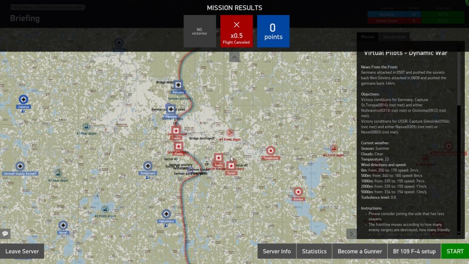Click the Soviet #1 Front depot icon
The image size is (469, 264).
tap(230, 132)
